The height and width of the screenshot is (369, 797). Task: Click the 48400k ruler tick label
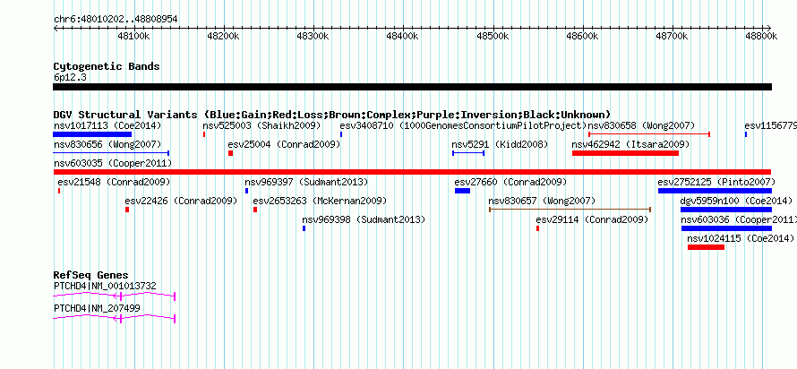403,36
